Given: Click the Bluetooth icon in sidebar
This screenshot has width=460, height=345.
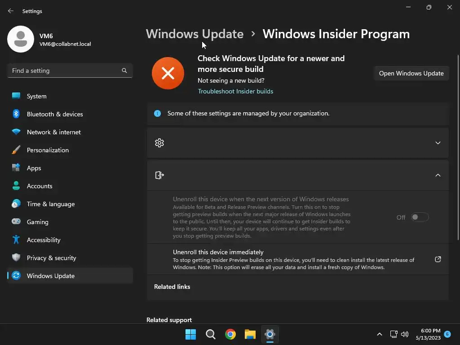Looking at the screenshot, I should pos(16,114).
